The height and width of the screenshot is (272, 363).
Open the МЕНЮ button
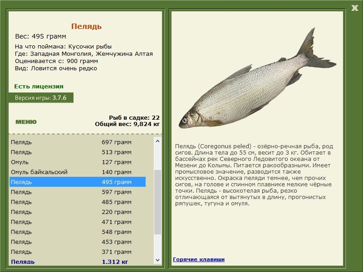pyautogui.click(x=26, y=122)
